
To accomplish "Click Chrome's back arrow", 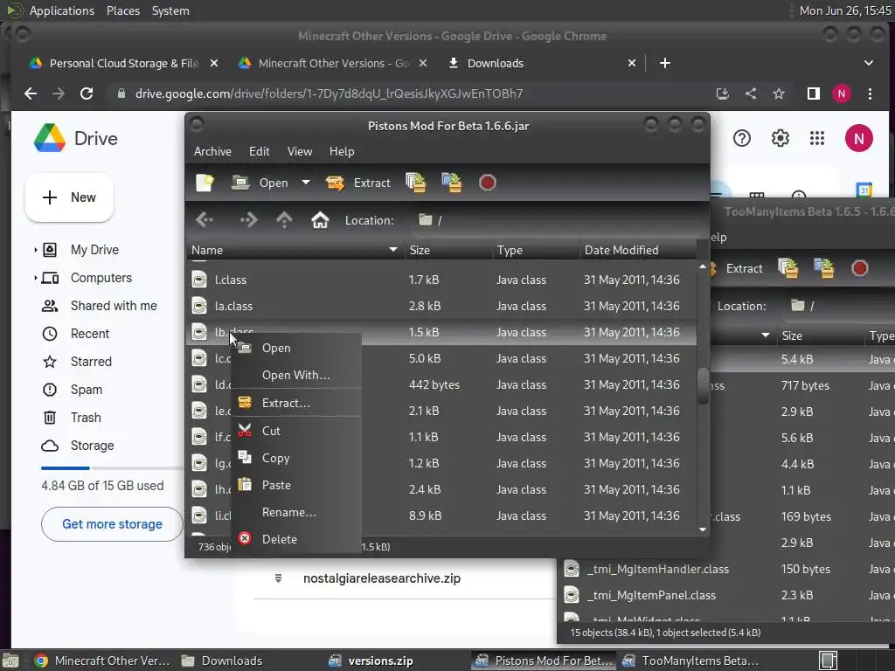I will (31, 93).
